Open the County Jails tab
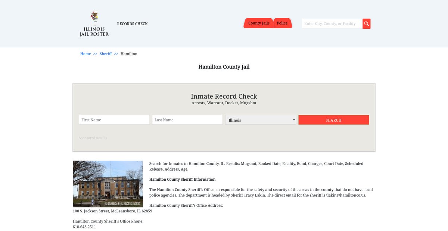The height and width of the screenshot is (231, 448). (x=259, y=23)
